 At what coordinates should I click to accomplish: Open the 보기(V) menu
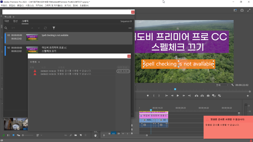(68, 5)
